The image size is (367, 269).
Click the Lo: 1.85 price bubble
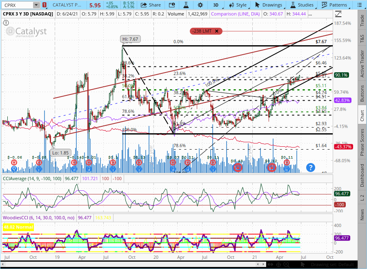pos(60,153)
